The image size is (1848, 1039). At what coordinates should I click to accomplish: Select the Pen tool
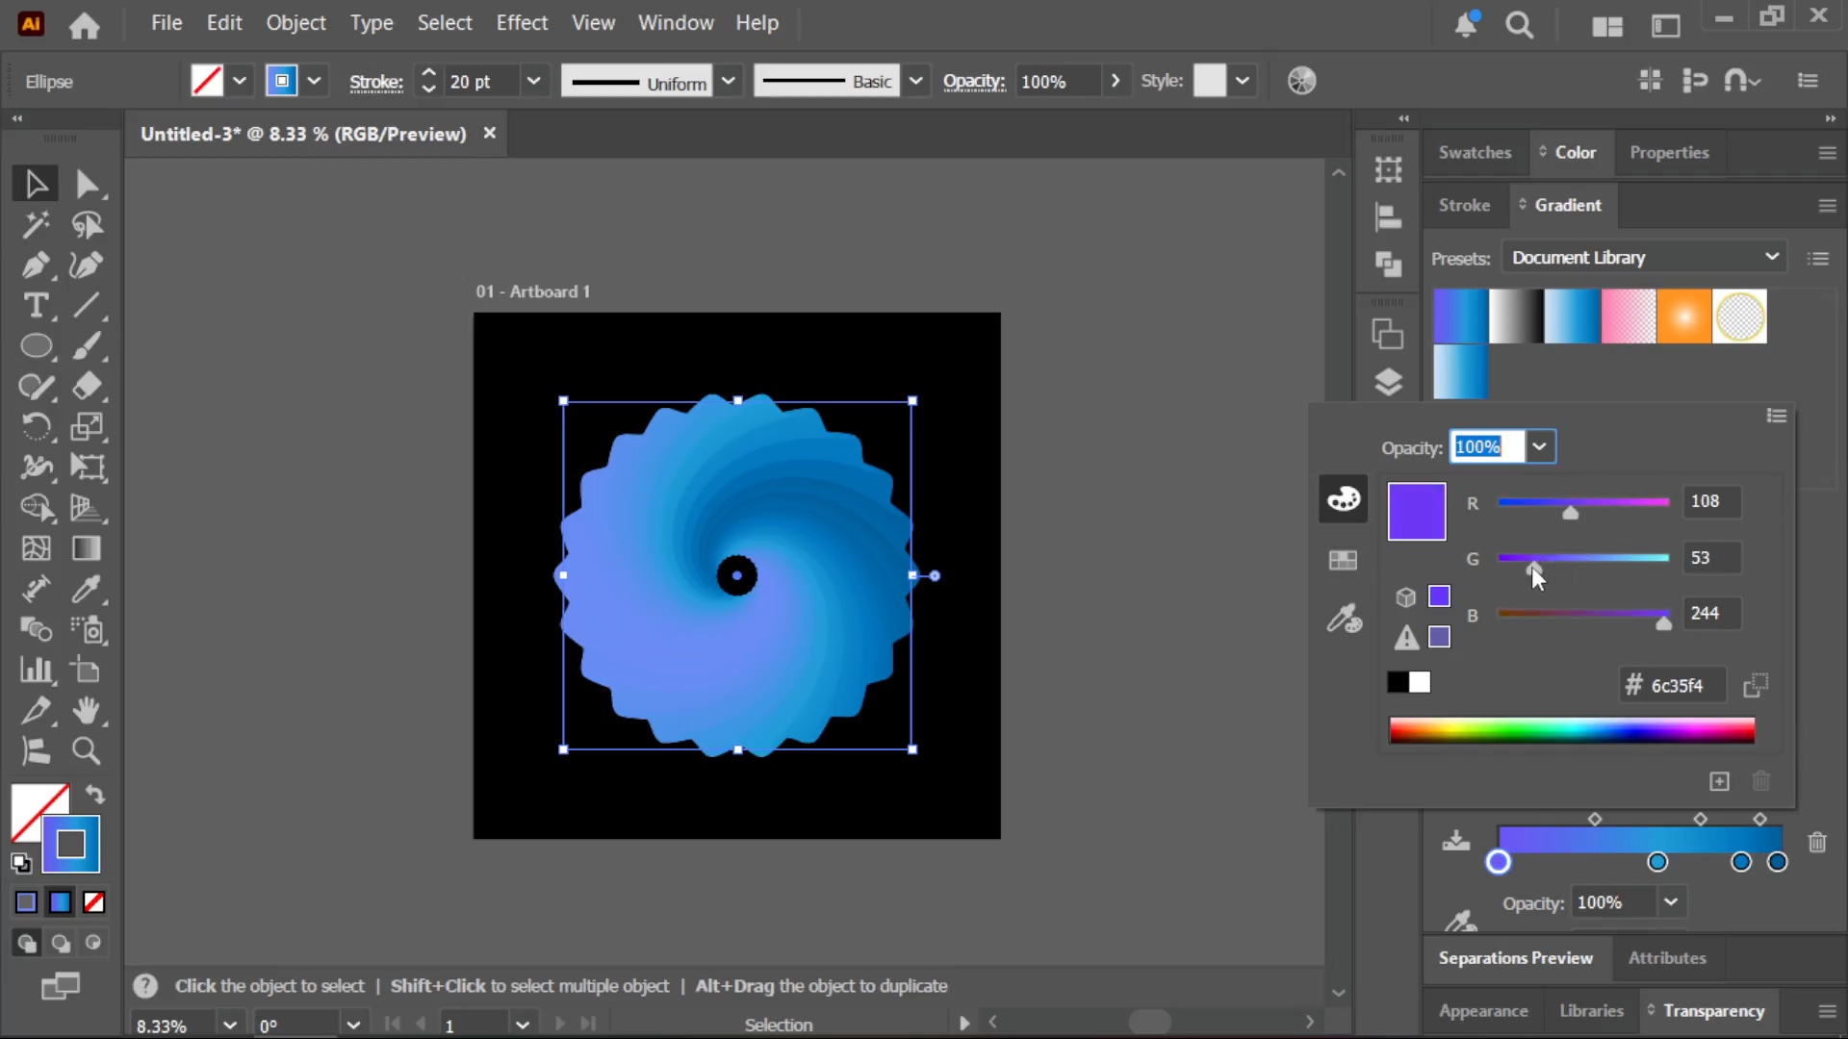[36, 266]
